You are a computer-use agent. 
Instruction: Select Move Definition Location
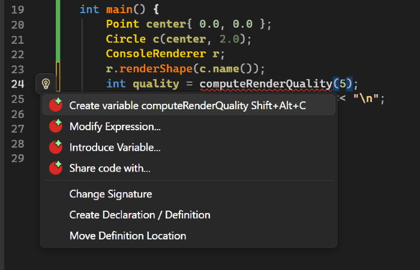coord(128,236)
